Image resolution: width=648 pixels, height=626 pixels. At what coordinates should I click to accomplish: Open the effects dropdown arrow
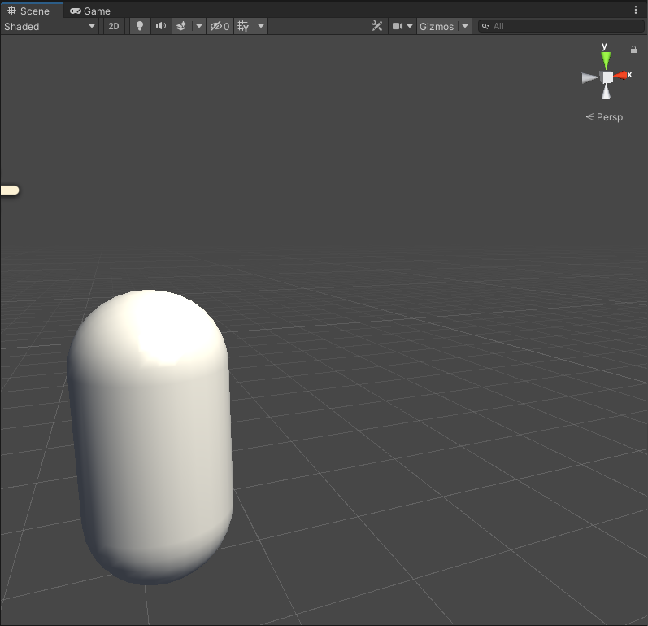tap(198, 27)
